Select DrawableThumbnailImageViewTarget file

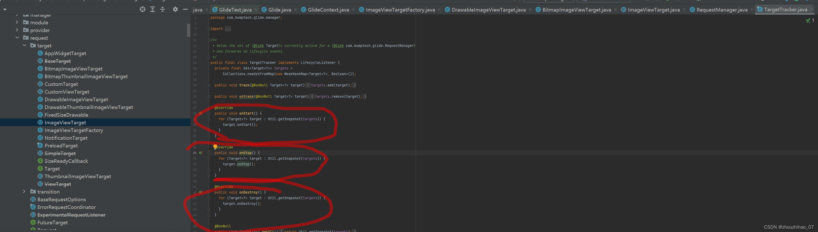pyautogui.click(x=89, y=107)
